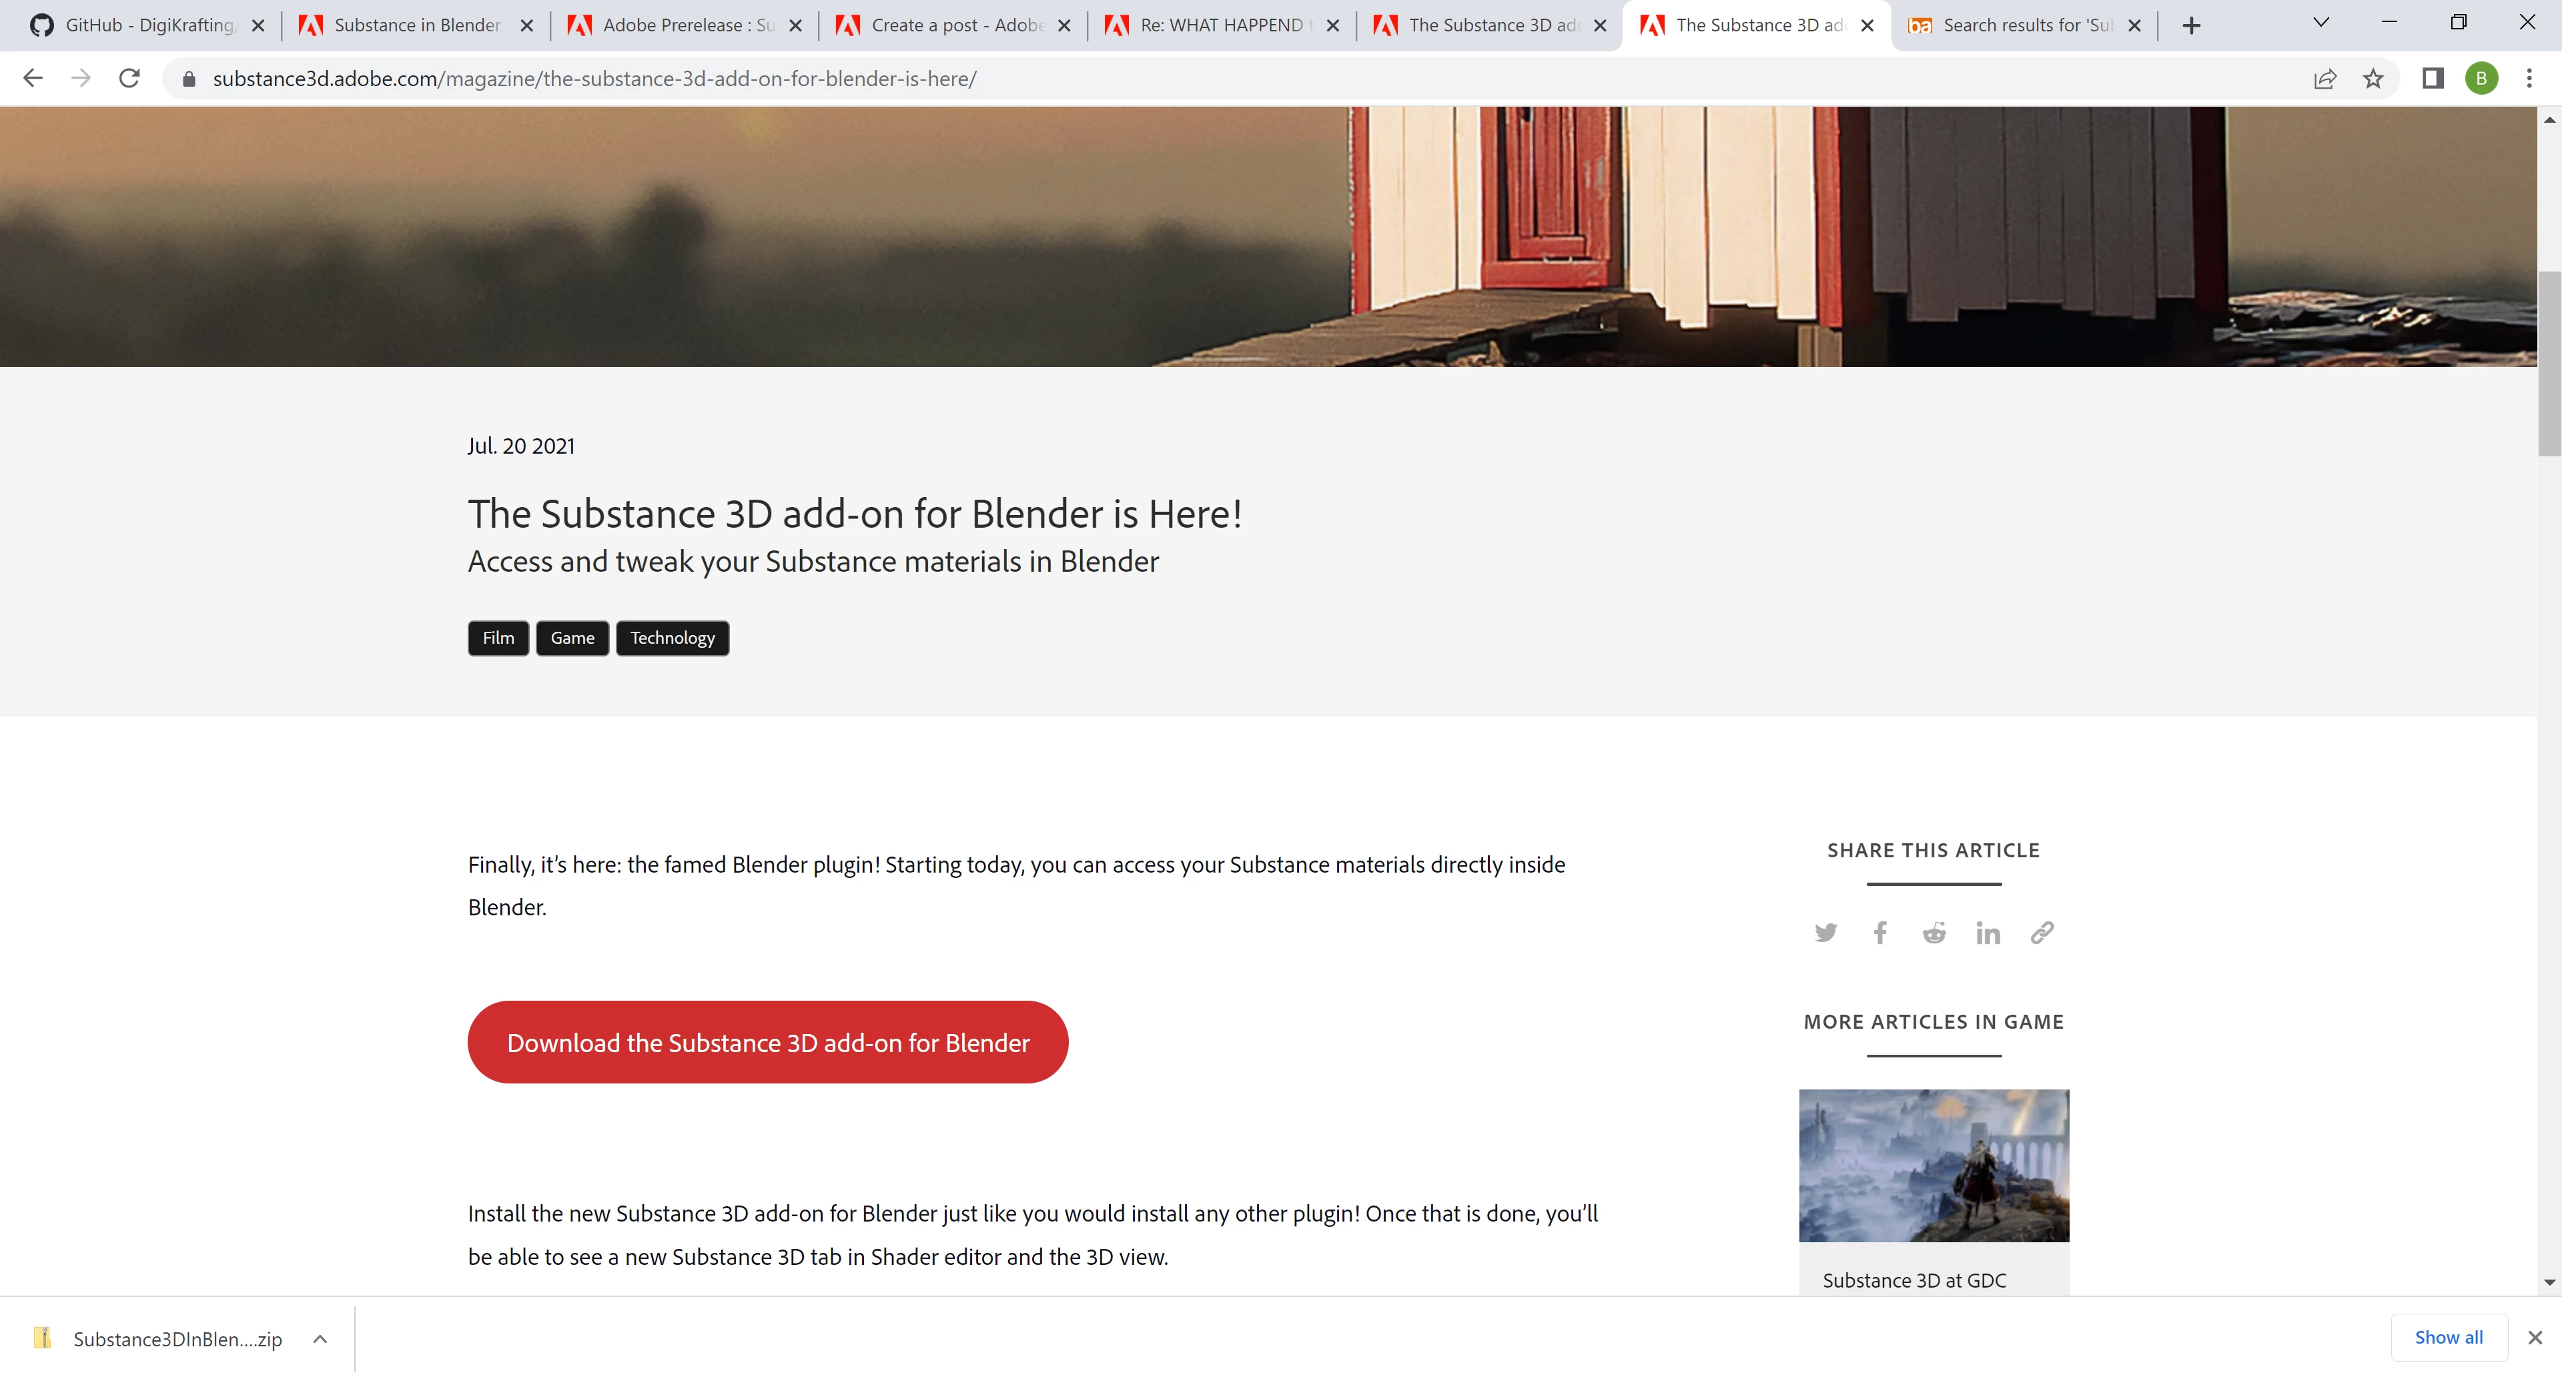This screenshot has height=1381, width=2562.
Task: Bookmark this page with star icon
Action: [2373, 79]
